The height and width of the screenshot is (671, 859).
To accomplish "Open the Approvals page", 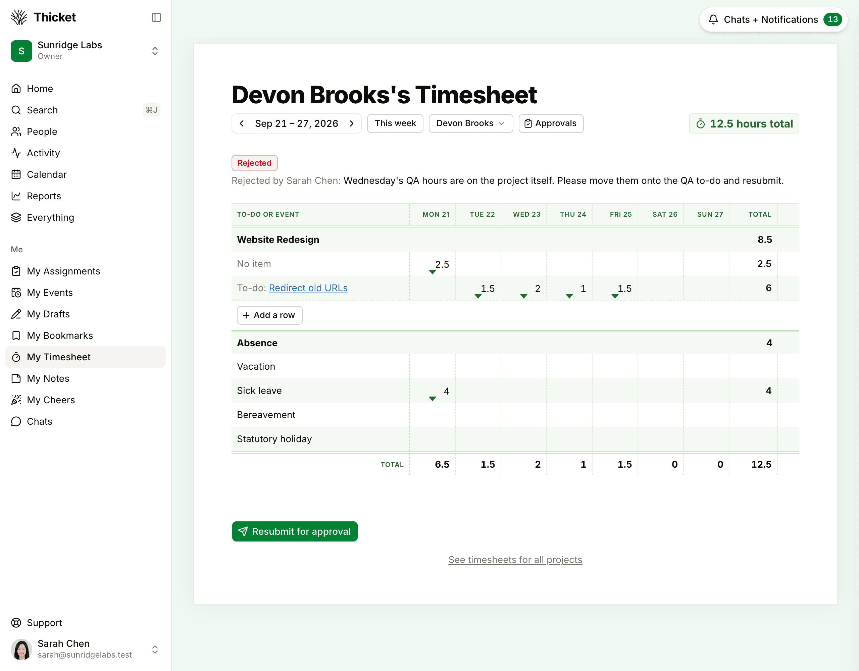I will pos(551,123).
